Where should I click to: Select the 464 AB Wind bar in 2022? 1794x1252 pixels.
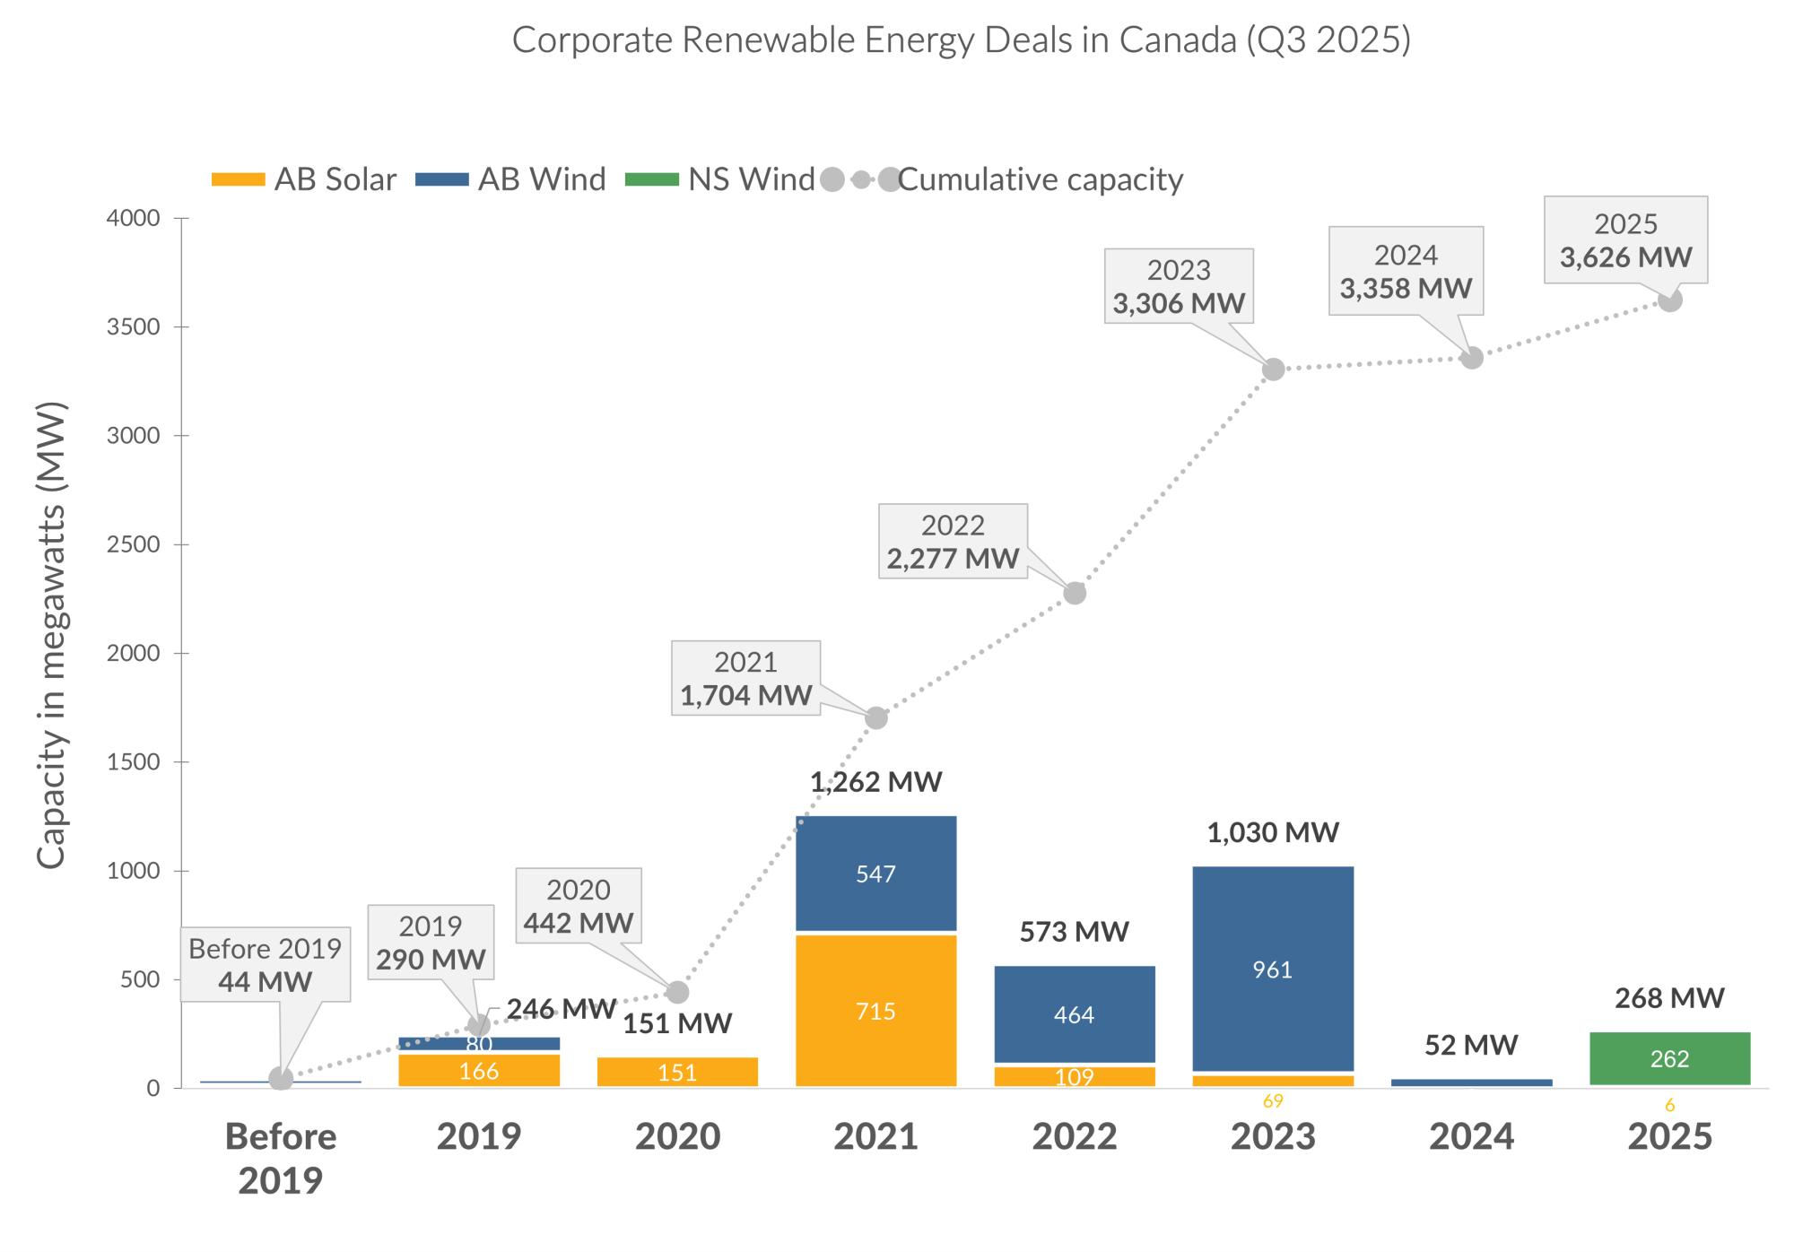(x=1075, y=1014)
